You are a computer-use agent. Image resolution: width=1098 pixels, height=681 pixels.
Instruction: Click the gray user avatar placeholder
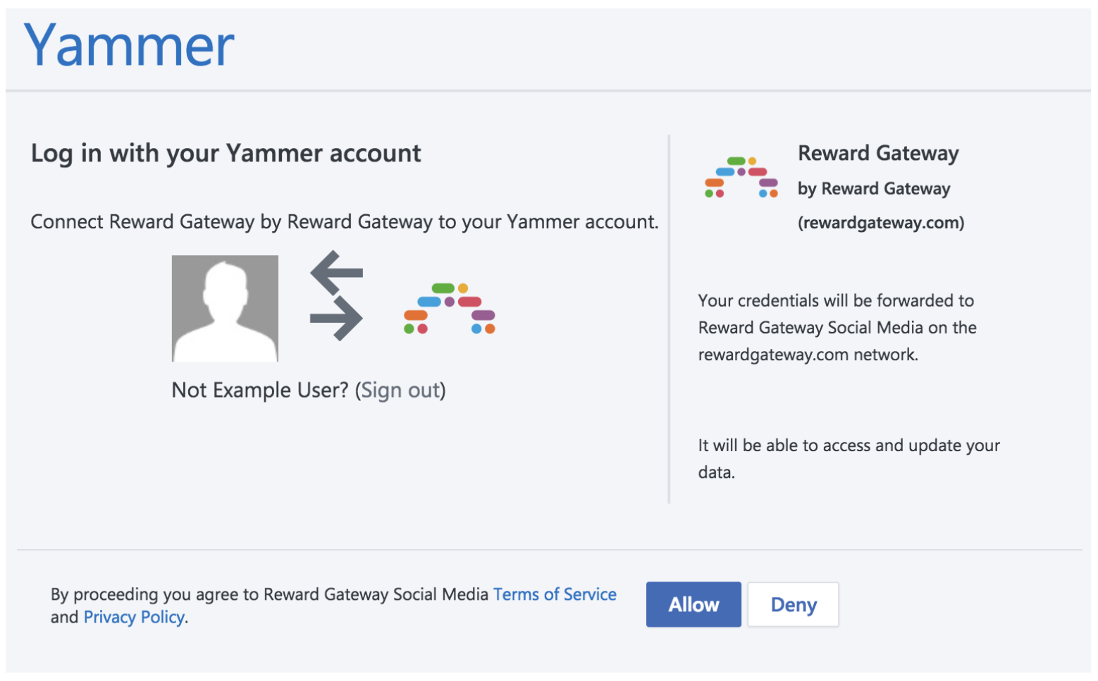pos(225,308)
